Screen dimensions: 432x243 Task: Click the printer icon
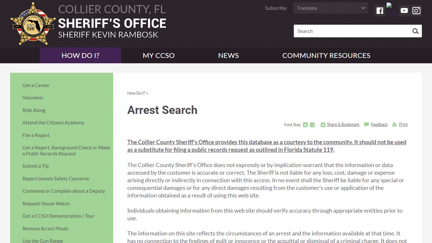click(394, 125)
